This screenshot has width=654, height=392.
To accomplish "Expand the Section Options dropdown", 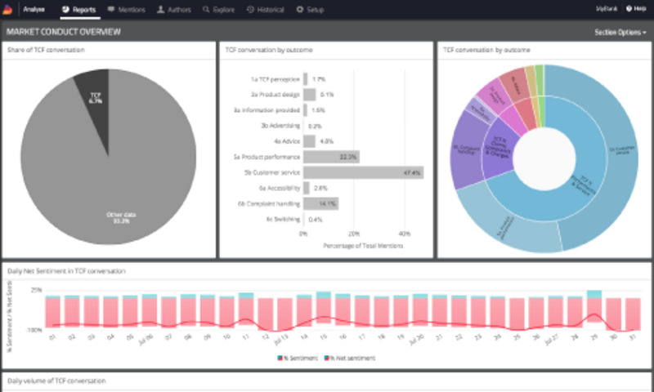I will 620,32.
